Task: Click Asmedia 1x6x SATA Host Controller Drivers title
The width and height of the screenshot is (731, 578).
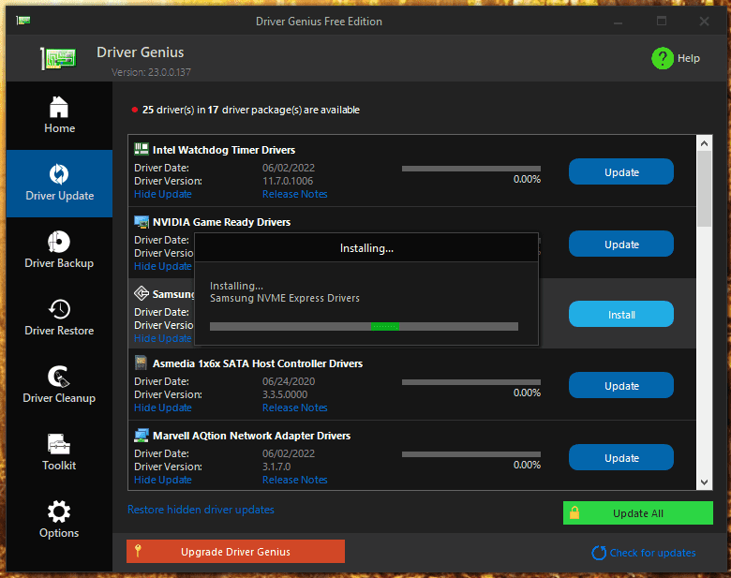Action: pyautogui.click(x=258, y=363)
